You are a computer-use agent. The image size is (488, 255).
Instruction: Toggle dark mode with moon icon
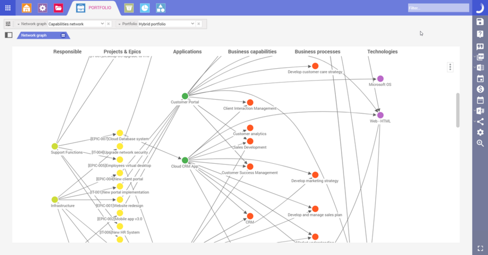pyautogui.click(x=480, y=8)
